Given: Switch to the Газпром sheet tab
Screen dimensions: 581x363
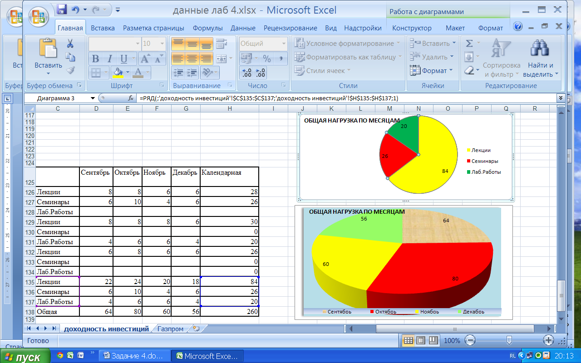Looking at the screenshot, I should point(171,329).
